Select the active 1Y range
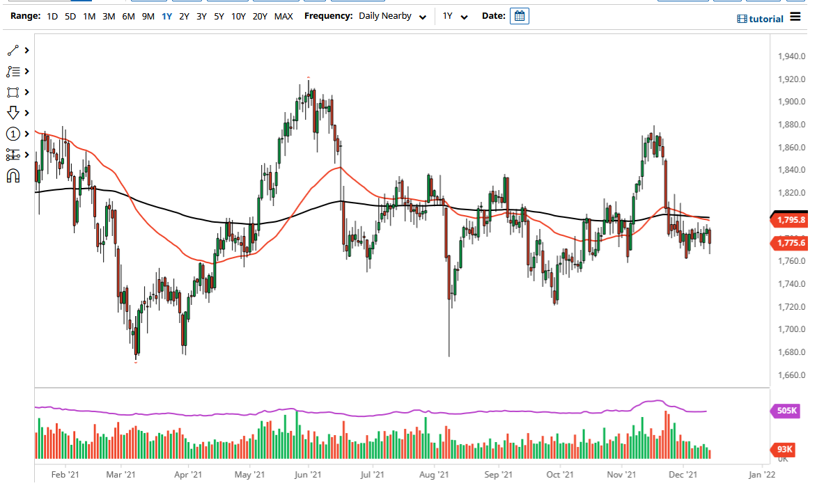 [x=166, y=16]
